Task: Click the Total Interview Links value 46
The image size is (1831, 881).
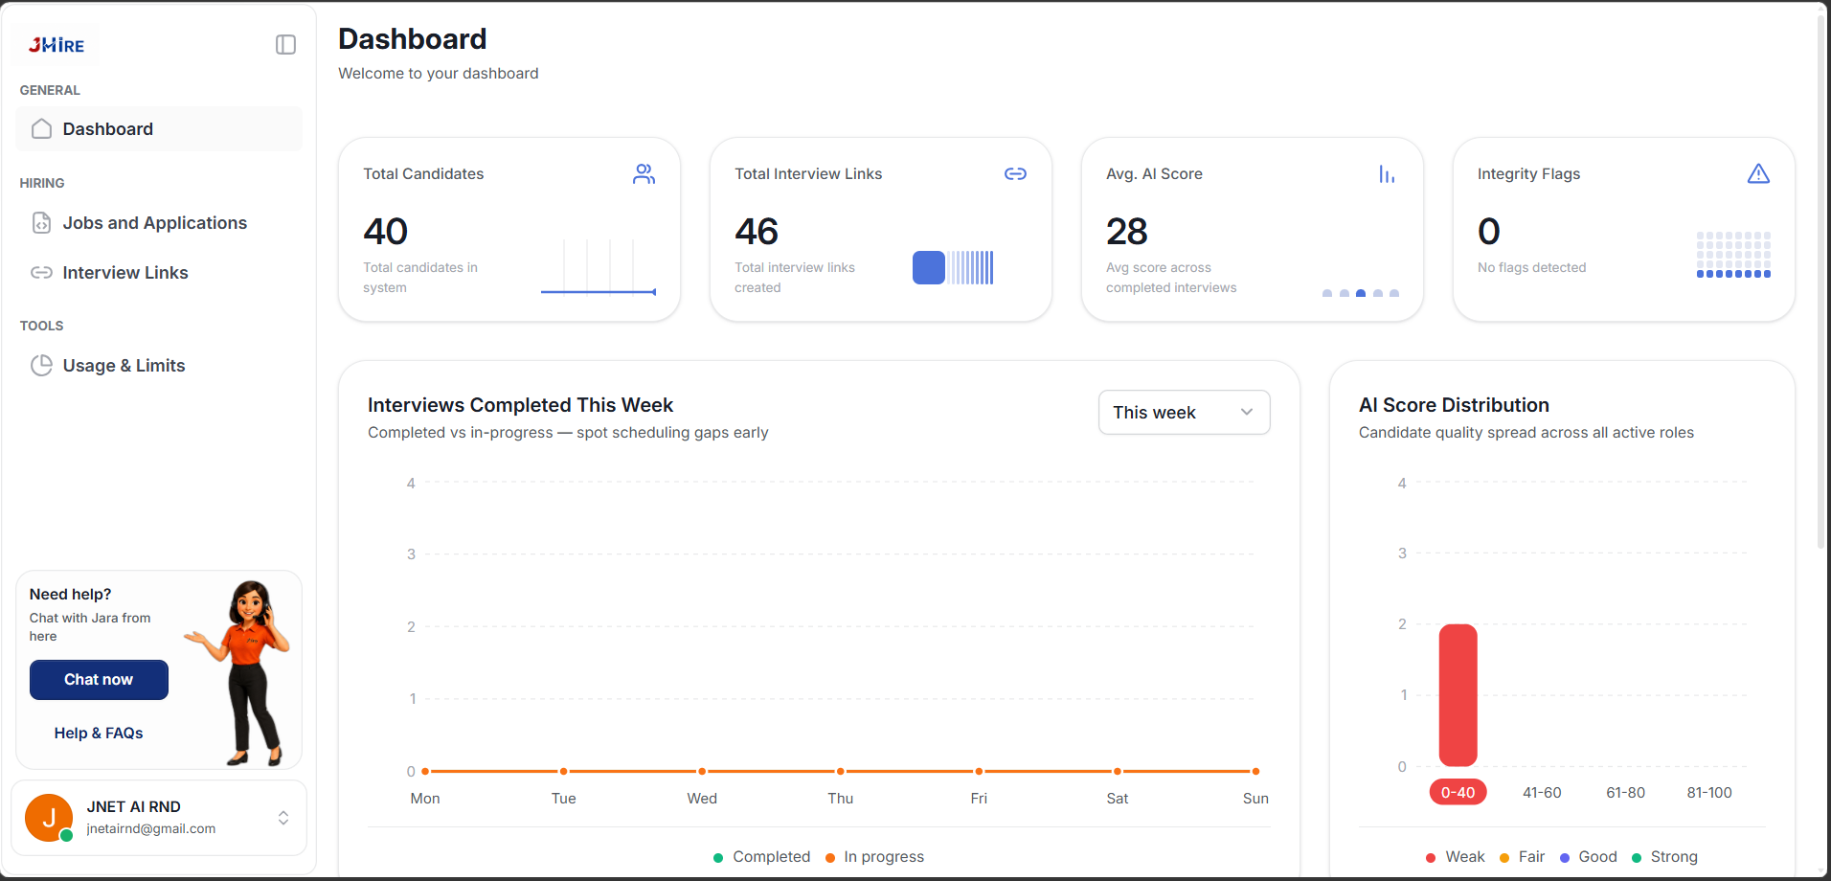Action: point(757,232)
